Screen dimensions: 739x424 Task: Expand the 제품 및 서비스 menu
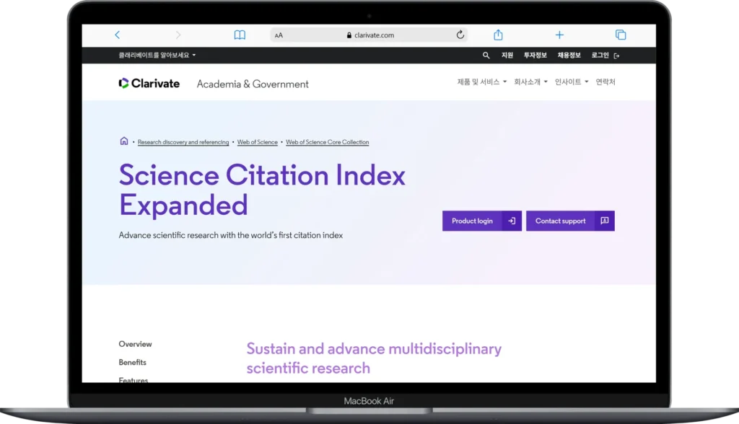[481, 82]
